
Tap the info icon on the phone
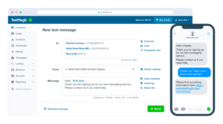click(x=209, y=34)
